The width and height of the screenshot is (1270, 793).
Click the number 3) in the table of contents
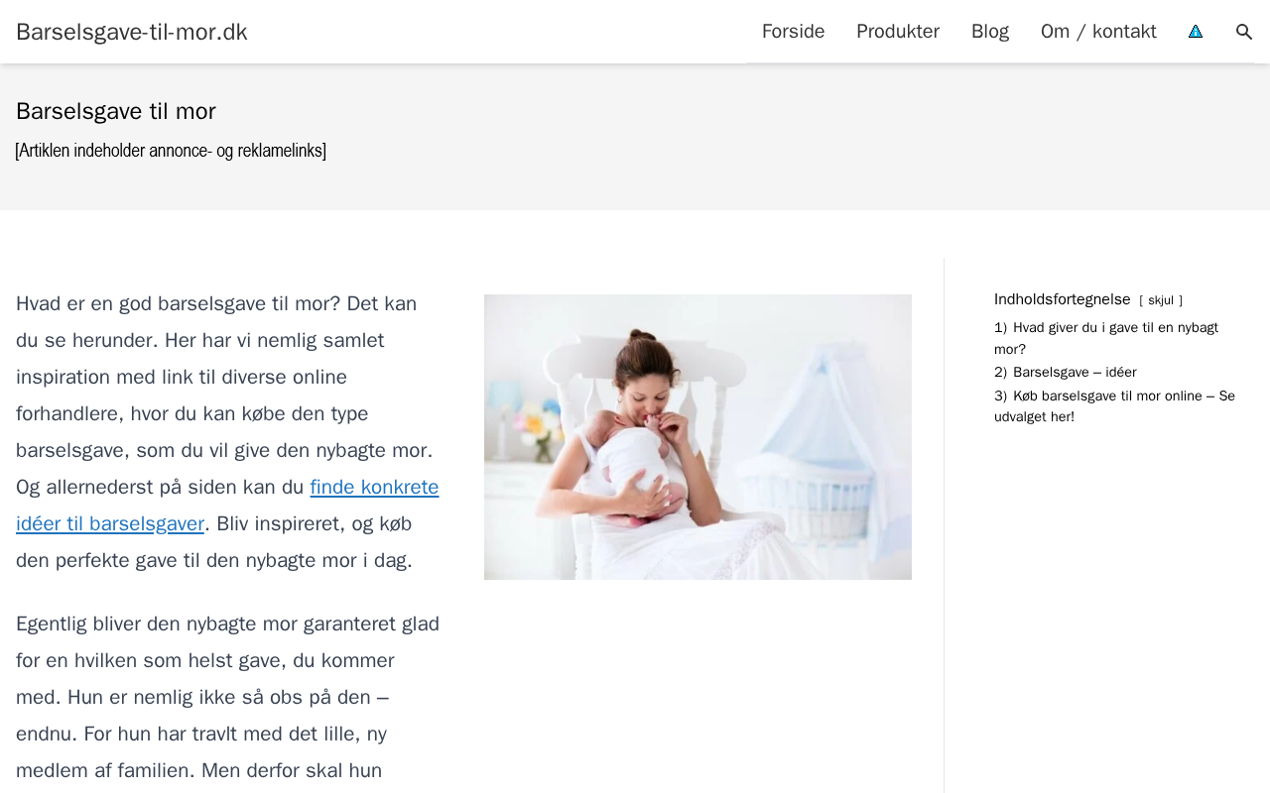(x=1000, y=396)
